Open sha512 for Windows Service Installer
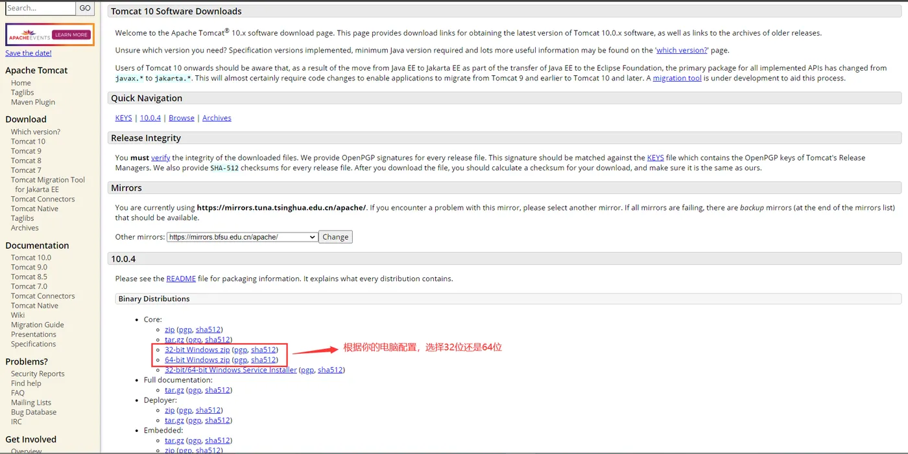Screen dimensions: 908x454 pos(331,370)
